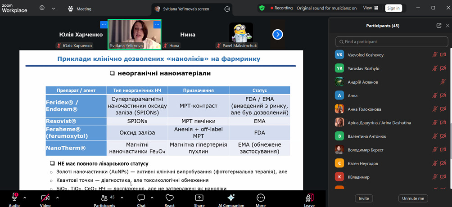Toggle microphone with the Audio button
Screen dimensions: 452x207
point(14,198)
